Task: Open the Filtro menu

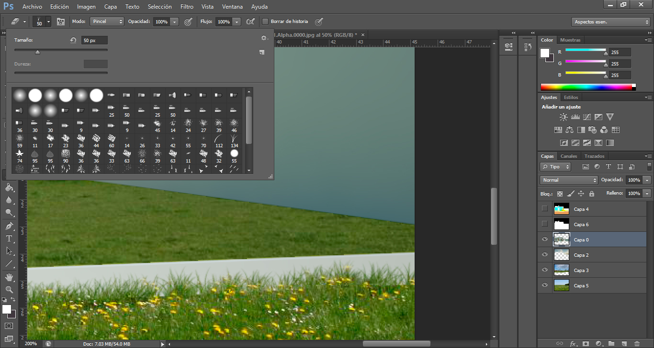Action: (x=187, y=7)
